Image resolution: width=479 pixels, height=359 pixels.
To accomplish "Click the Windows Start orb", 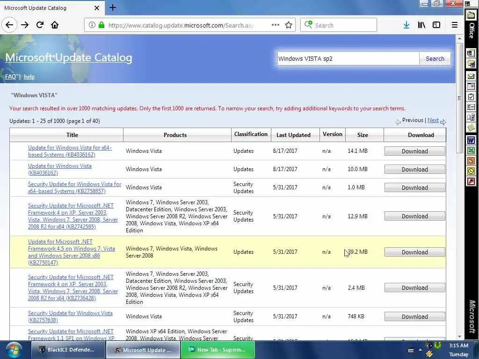I will point(14,350).
